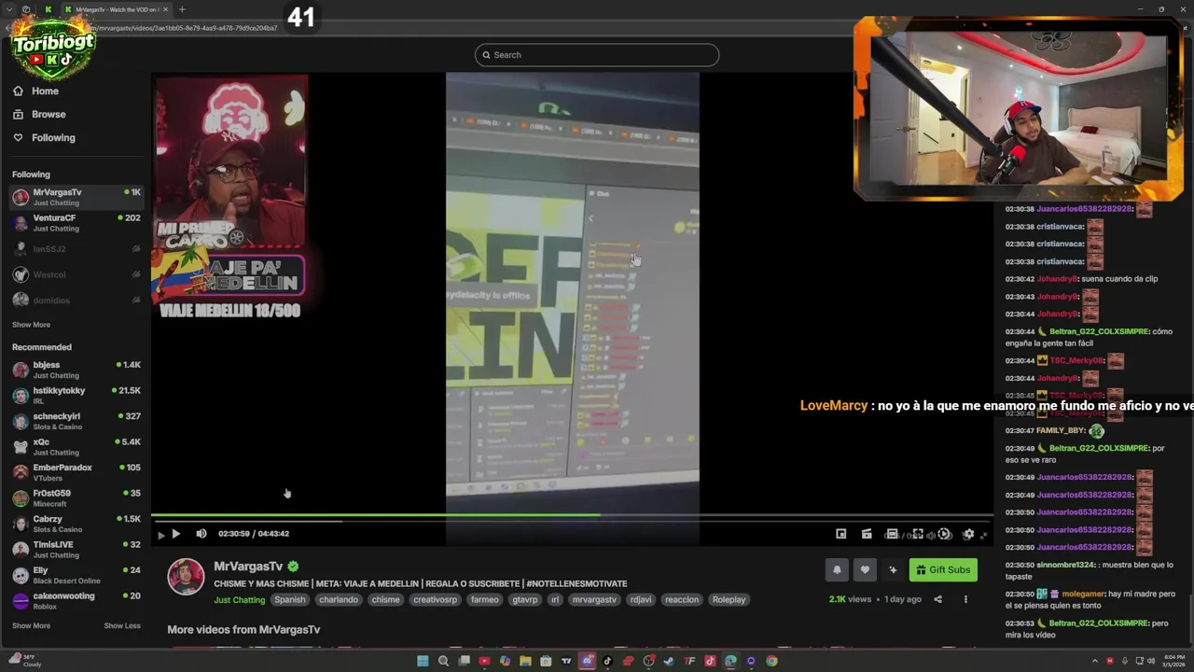Open schneckyirl recommended channel
The image size is (1194, 672).
(76, 421)
